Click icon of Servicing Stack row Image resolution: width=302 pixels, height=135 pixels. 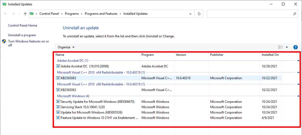58,107
